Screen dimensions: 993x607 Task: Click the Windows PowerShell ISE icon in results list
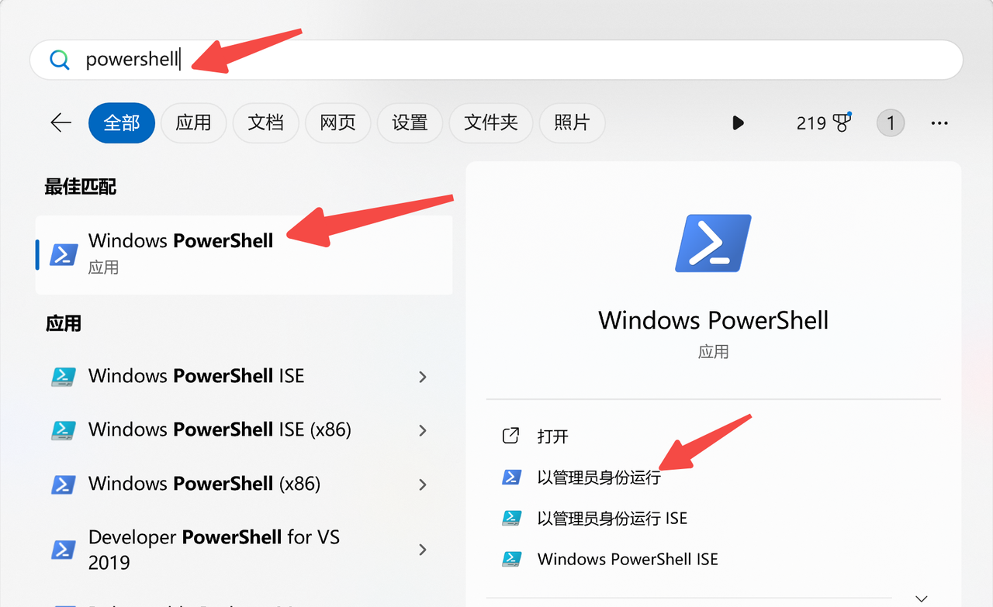[x=63, y=376]
